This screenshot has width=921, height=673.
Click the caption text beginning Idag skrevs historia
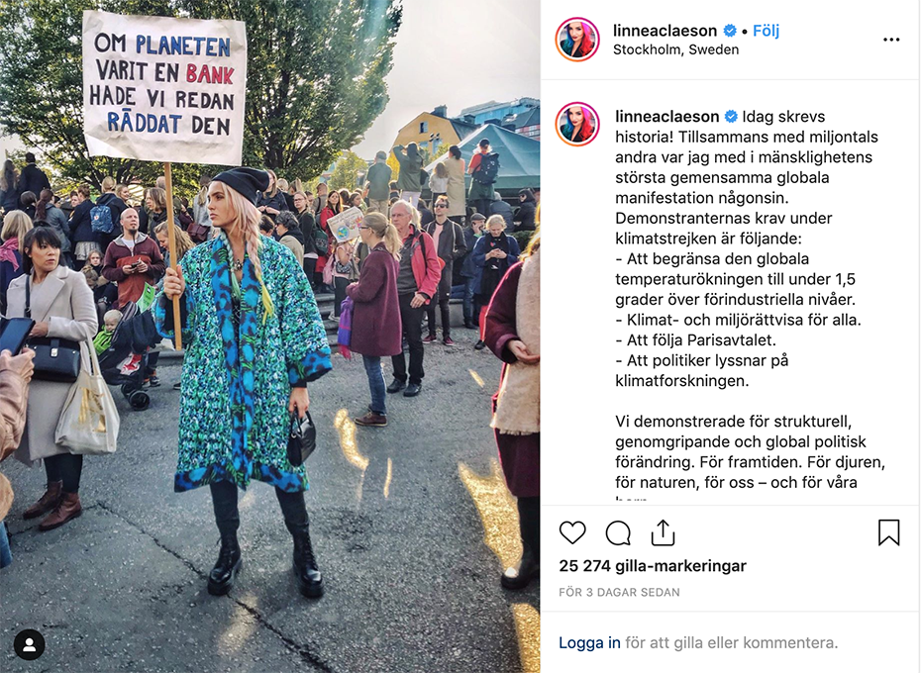click(750, 300)
